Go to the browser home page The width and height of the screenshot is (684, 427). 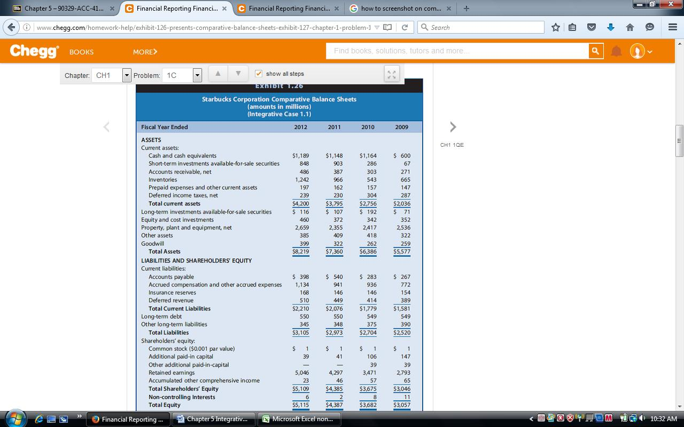629,27
